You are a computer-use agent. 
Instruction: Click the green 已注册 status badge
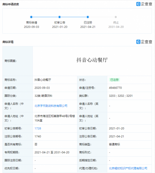point(114,80)
